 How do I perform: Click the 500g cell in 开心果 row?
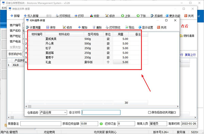click(93, 44)
